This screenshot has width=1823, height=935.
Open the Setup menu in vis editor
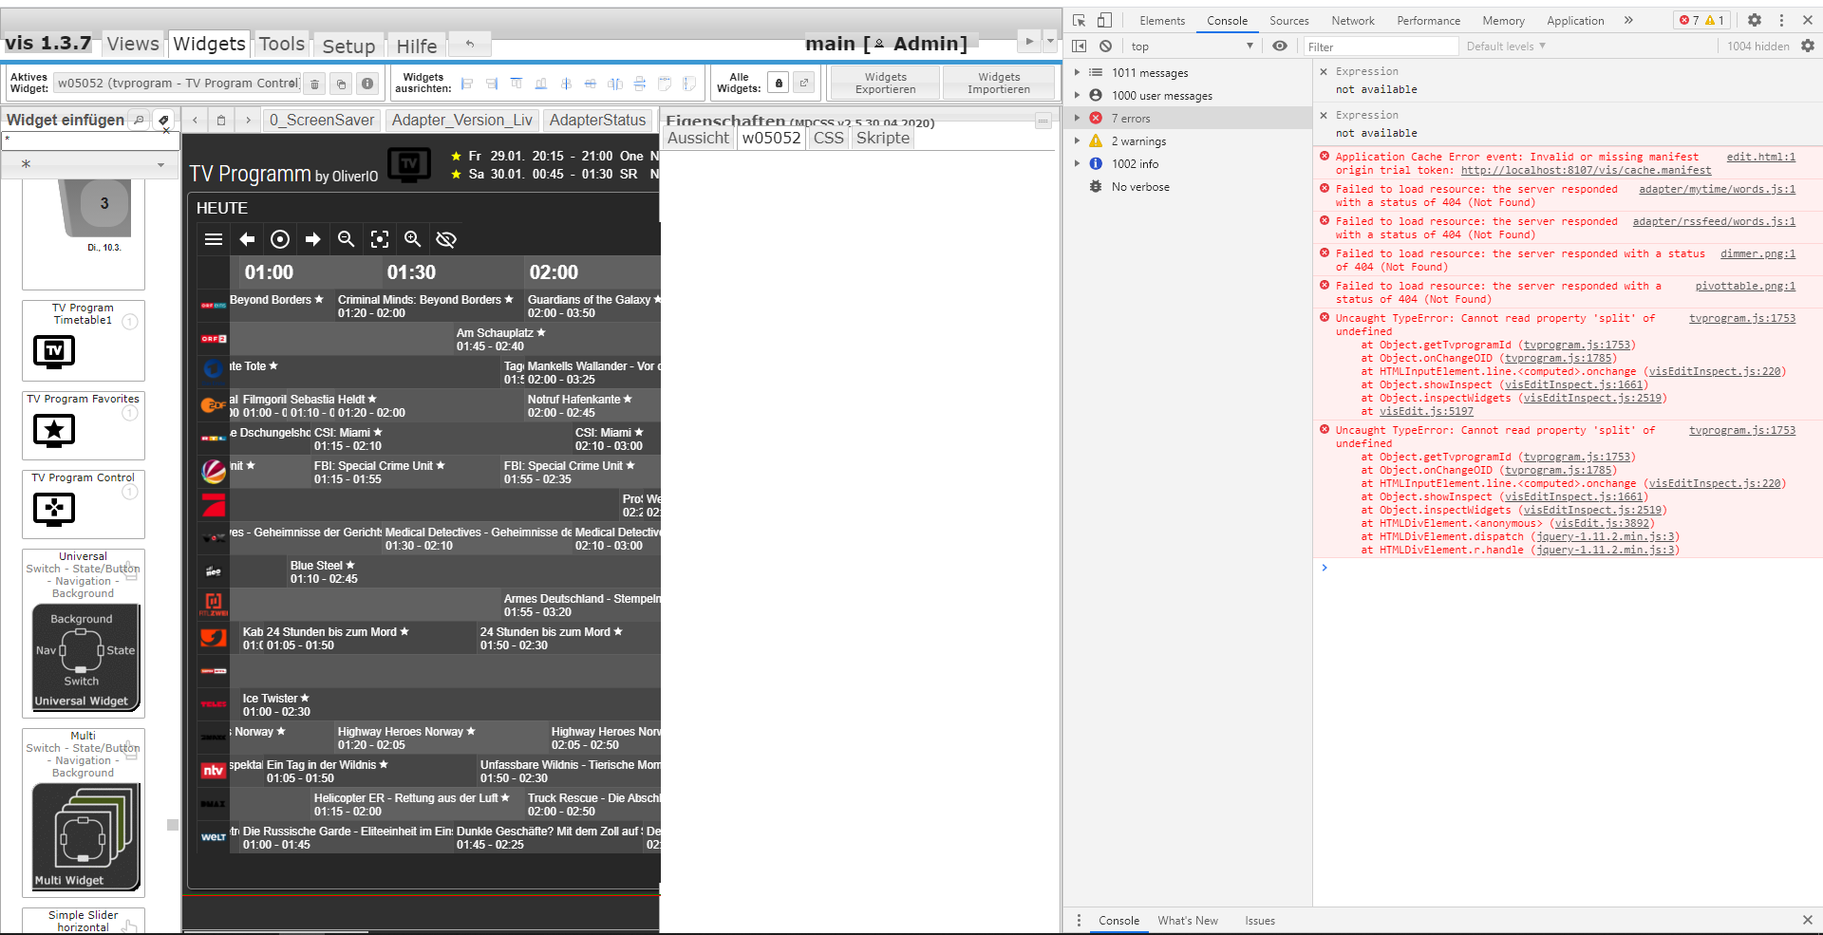click(348, 46)
